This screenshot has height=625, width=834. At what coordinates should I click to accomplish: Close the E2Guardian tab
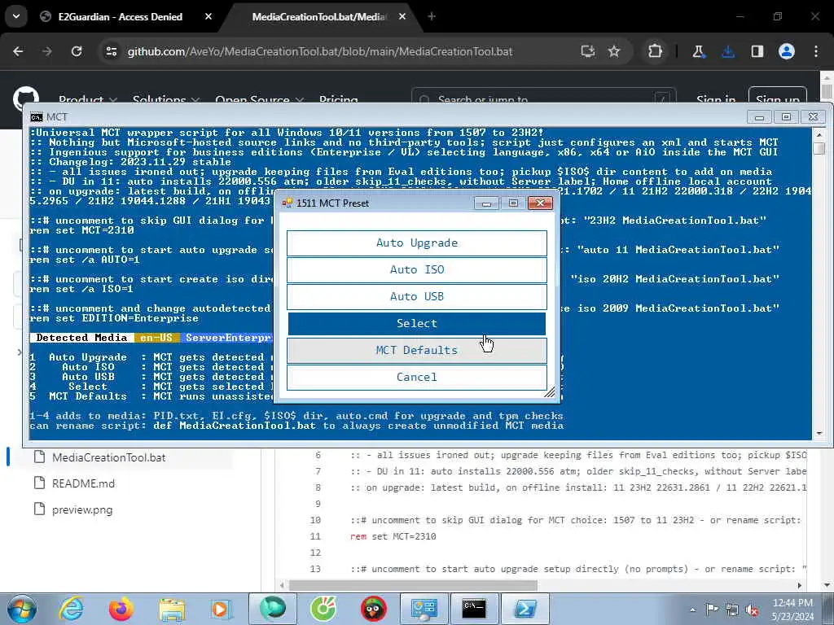click(x=208, y=16)
